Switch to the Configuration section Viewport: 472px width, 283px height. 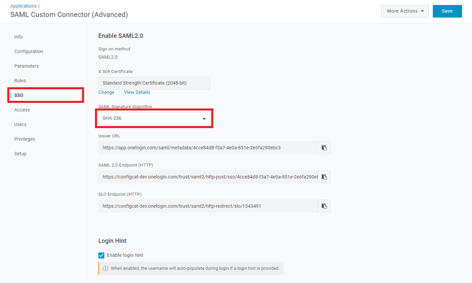point(29,51)
